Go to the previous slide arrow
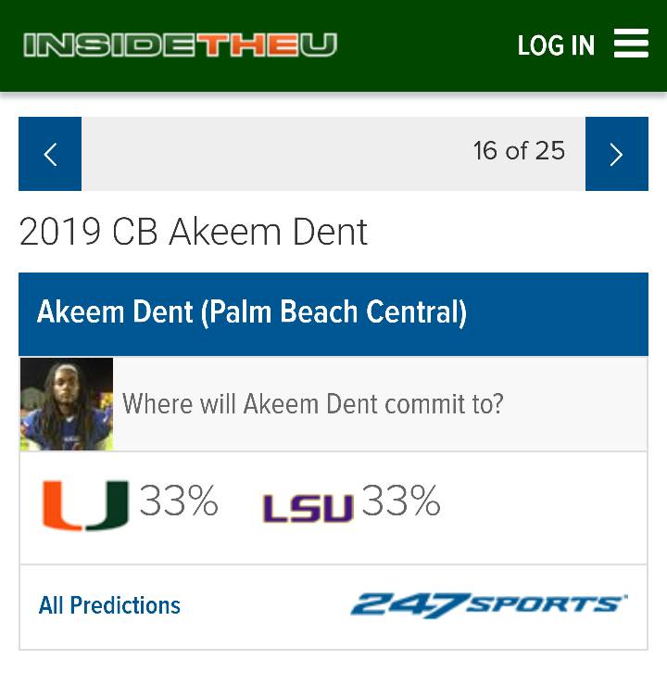The height and width of the screenshot is (685, 667). (x=50, y=154)
